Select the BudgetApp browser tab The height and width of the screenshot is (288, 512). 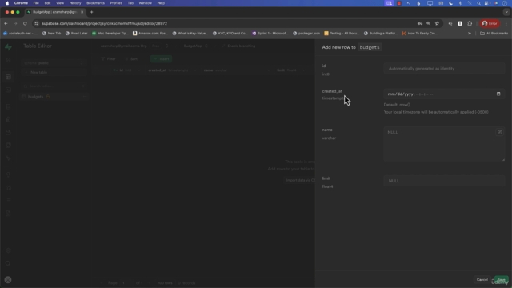(55, 12)
